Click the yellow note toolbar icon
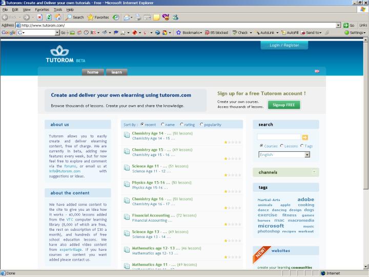Image resolution: width=369 pixels, height=277 pixels. pos(156,17)
